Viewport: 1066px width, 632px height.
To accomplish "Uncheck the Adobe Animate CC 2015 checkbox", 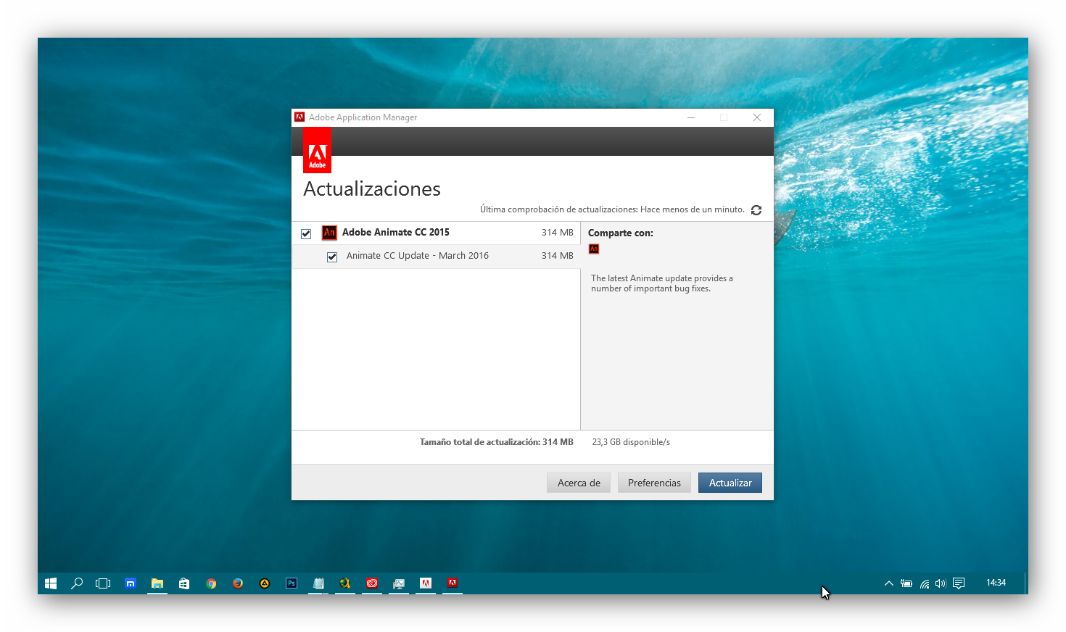I will pos(306,233).
